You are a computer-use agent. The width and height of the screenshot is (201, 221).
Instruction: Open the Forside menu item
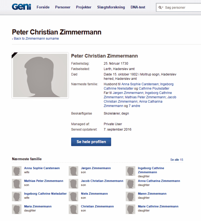pos(43,7)
